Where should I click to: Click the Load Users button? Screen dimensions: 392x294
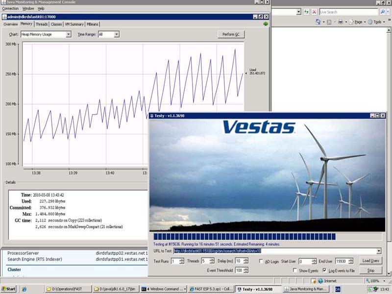point(371,261)
